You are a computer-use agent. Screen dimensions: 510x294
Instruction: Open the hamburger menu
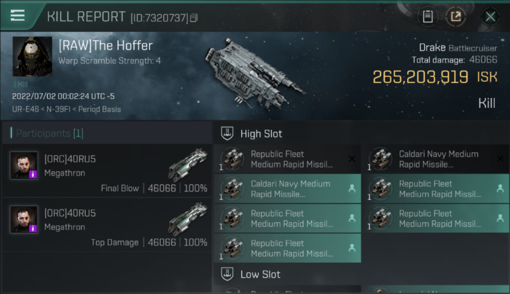[x=18, y=16]
